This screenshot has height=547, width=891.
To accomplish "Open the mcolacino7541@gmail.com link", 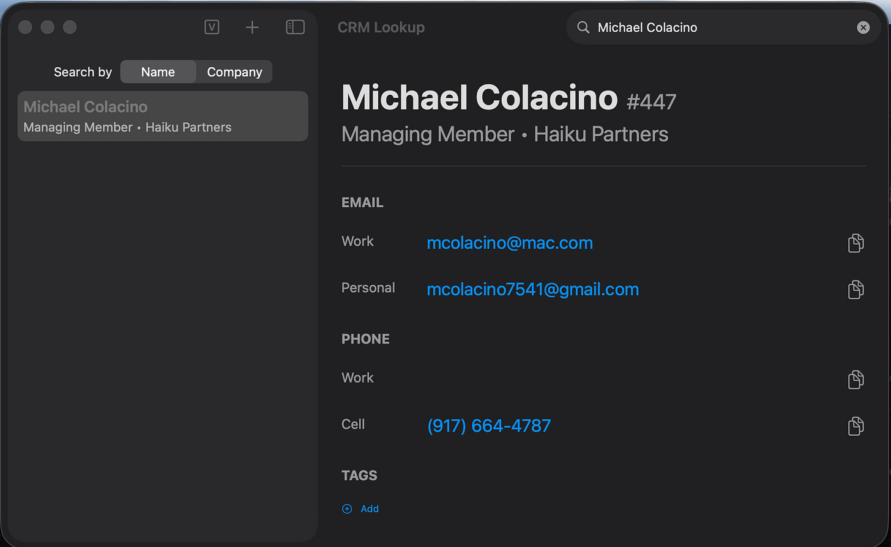I will point(532,289).
